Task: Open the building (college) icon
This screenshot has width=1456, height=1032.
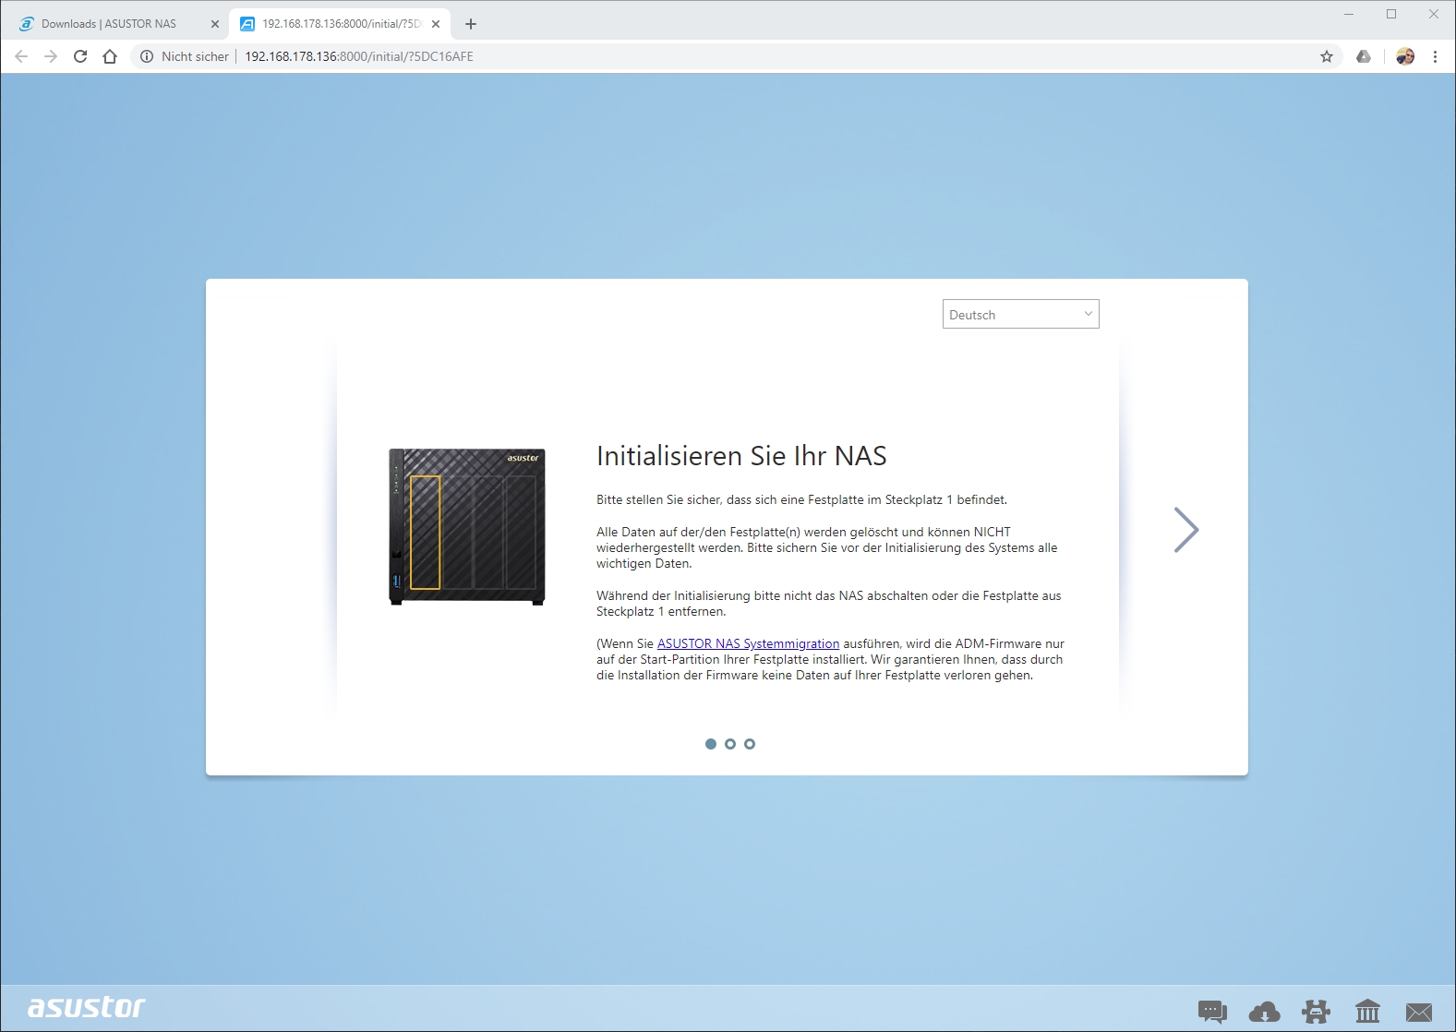Action: point(1367,1012)
